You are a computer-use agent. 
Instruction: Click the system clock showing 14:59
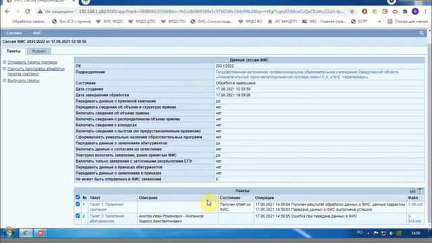click(416, 234)
